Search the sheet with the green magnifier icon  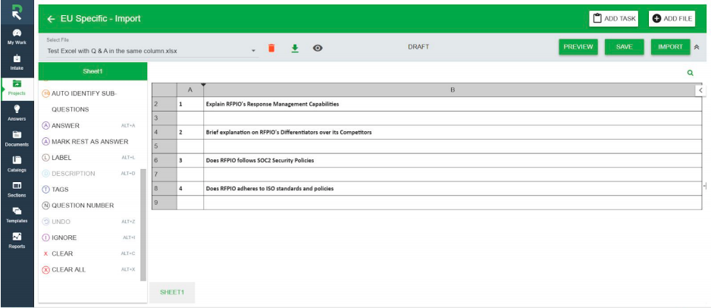point(690,73)
